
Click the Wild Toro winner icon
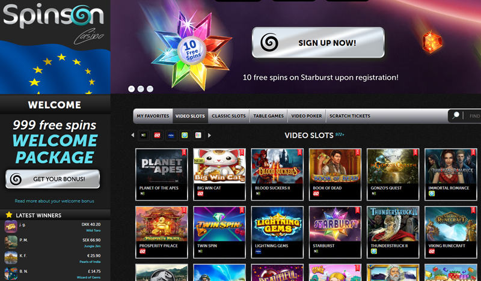tap(10, 226)
